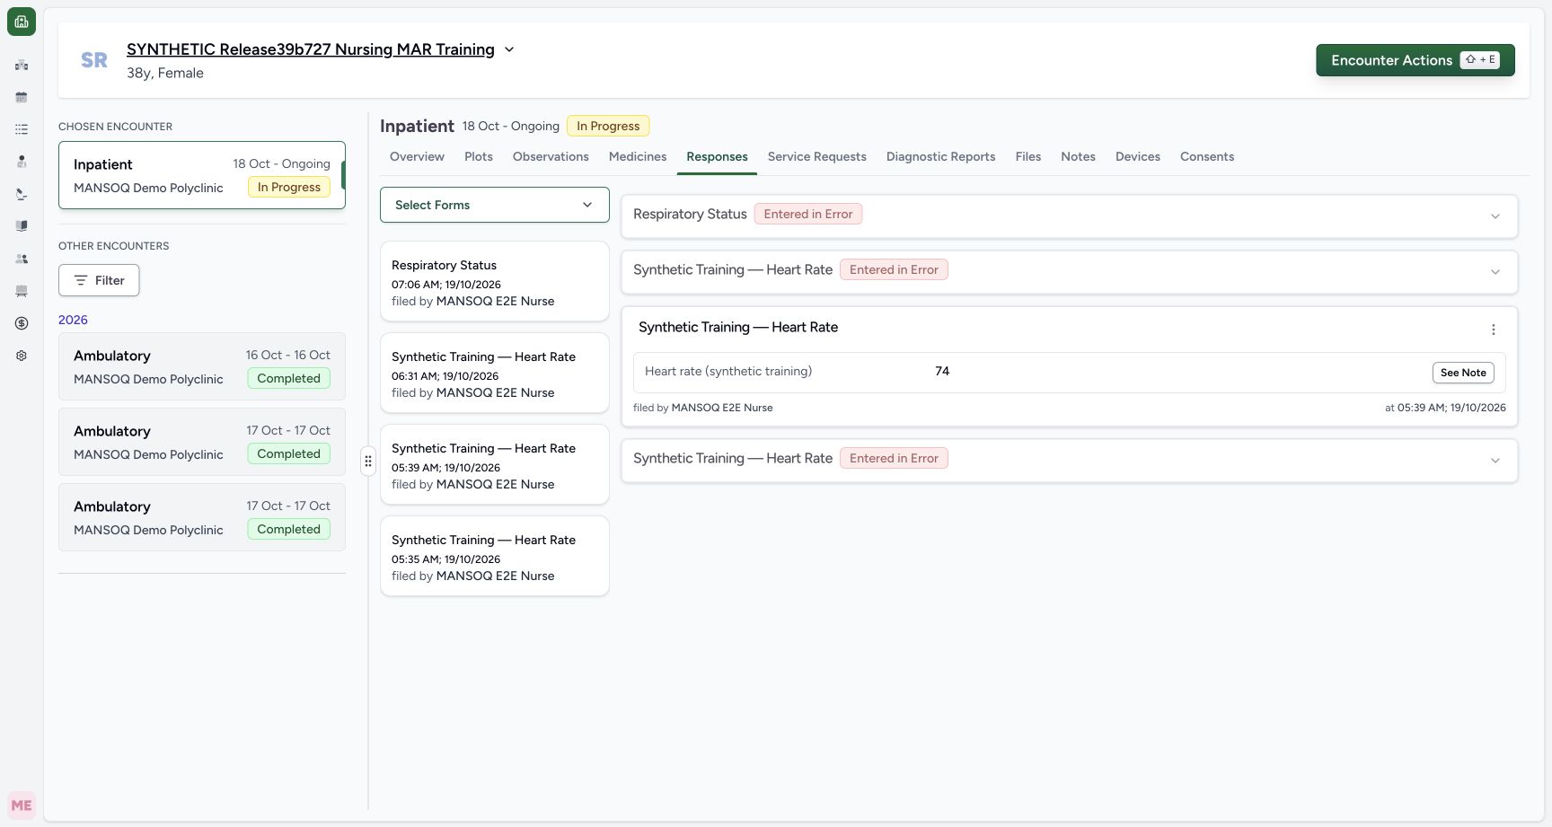Open the Diagnostic Reports tab
Screen dimensions: 1552x827
941,156
